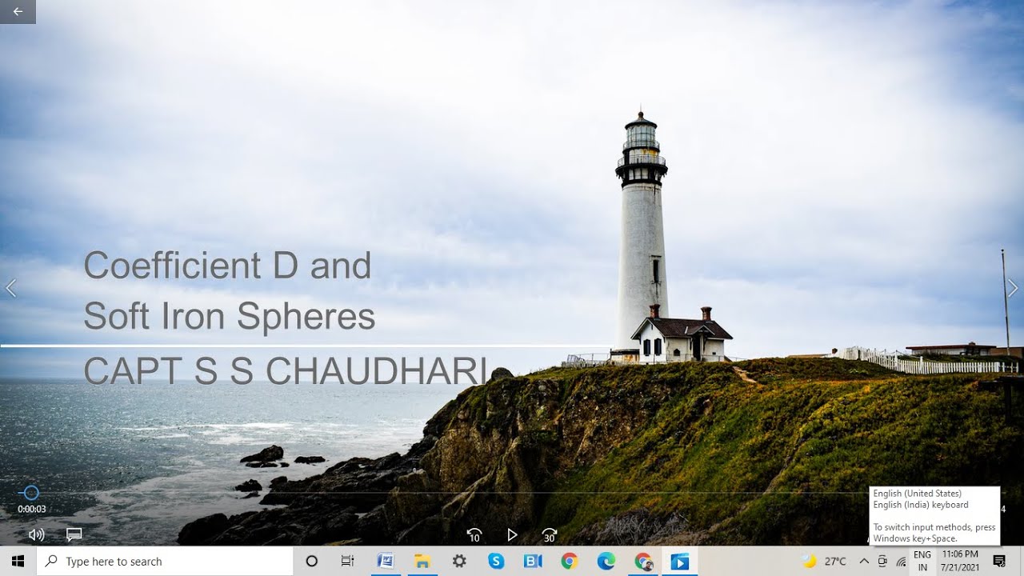Open the weather 27°C widget
The image size is (1024, 576).
(x=824, y=562)
